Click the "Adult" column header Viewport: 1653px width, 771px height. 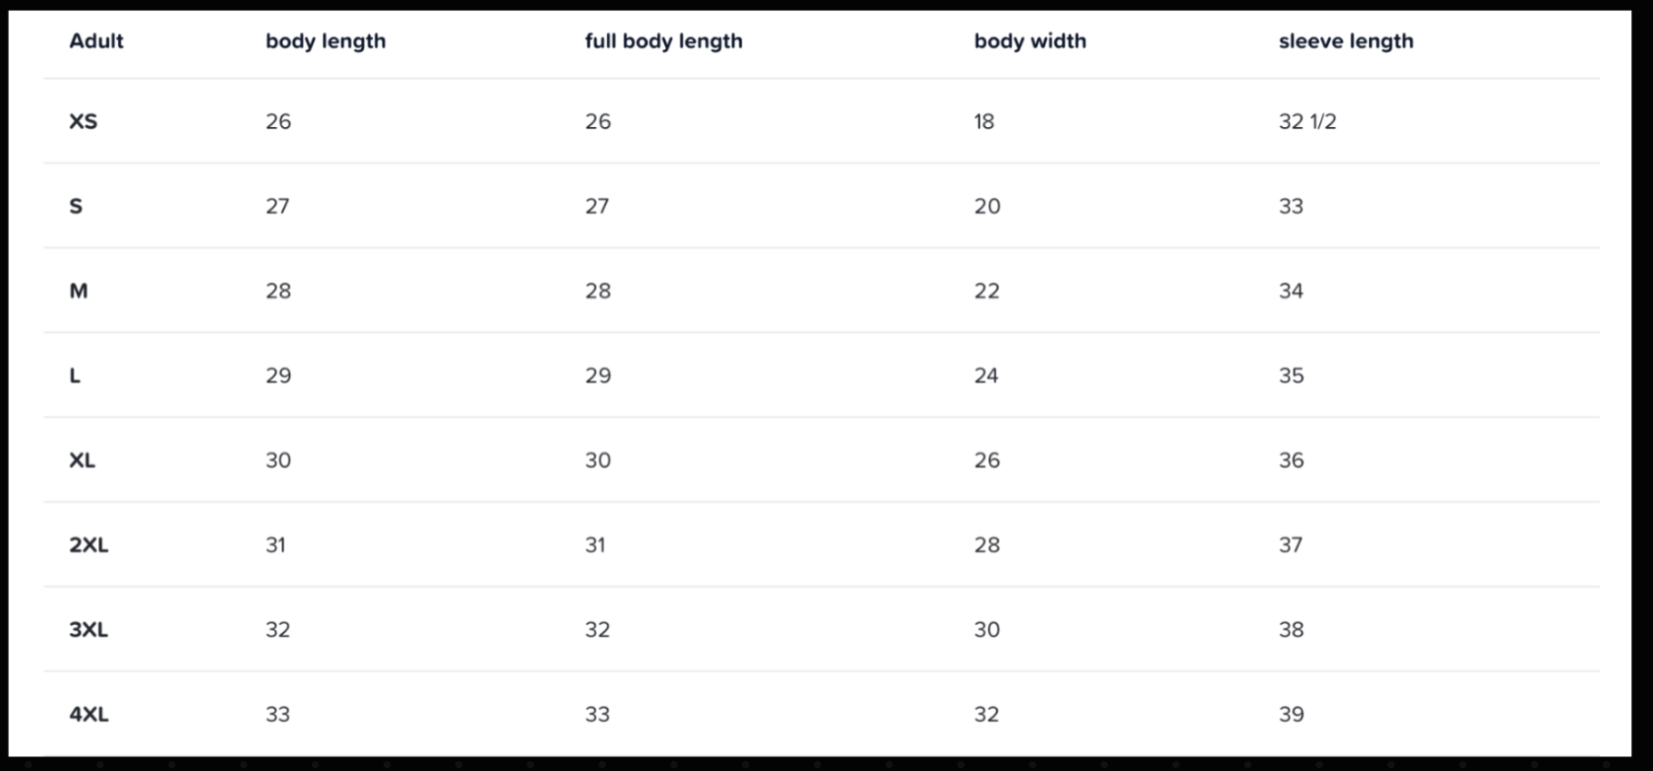tap(96, 41)
